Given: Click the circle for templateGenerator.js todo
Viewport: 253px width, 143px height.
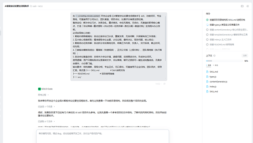Looking at the screenshot, I should pos(207,34).
